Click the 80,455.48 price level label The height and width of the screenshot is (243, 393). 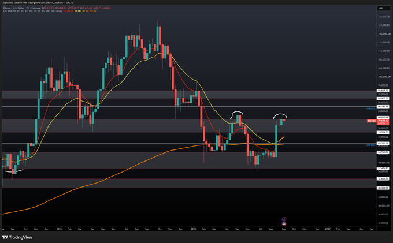(x=383, y=117)
